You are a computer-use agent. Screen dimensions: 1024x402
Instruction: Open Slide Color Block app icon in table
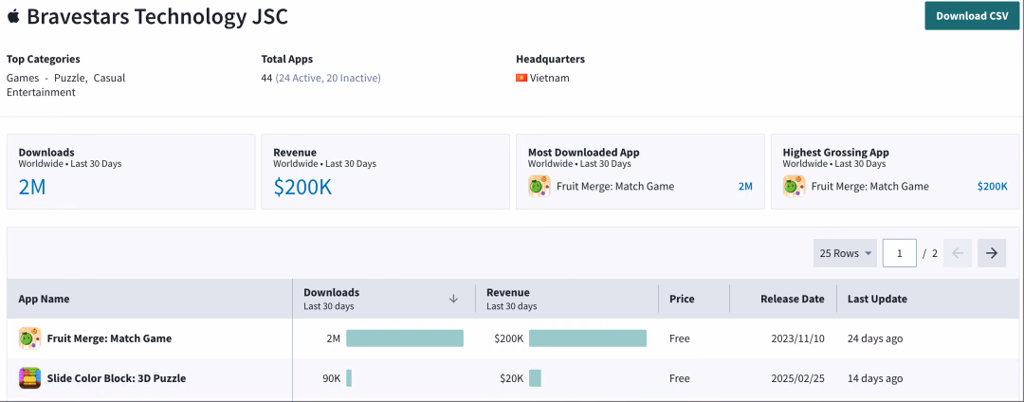pyautogui.click(x=30, y=378)
